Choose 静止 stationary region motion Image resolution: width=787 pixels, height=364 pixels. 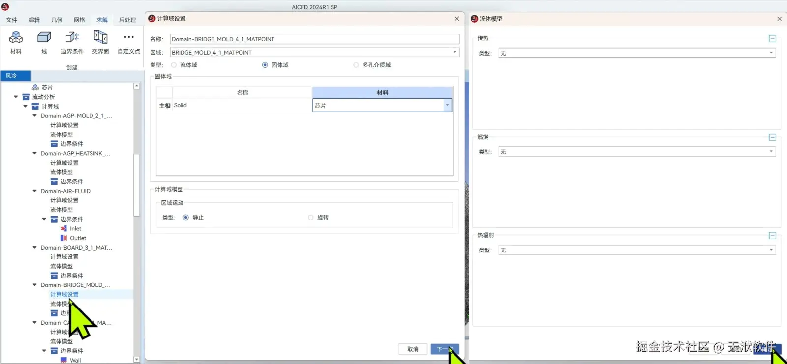pos(186,217)
